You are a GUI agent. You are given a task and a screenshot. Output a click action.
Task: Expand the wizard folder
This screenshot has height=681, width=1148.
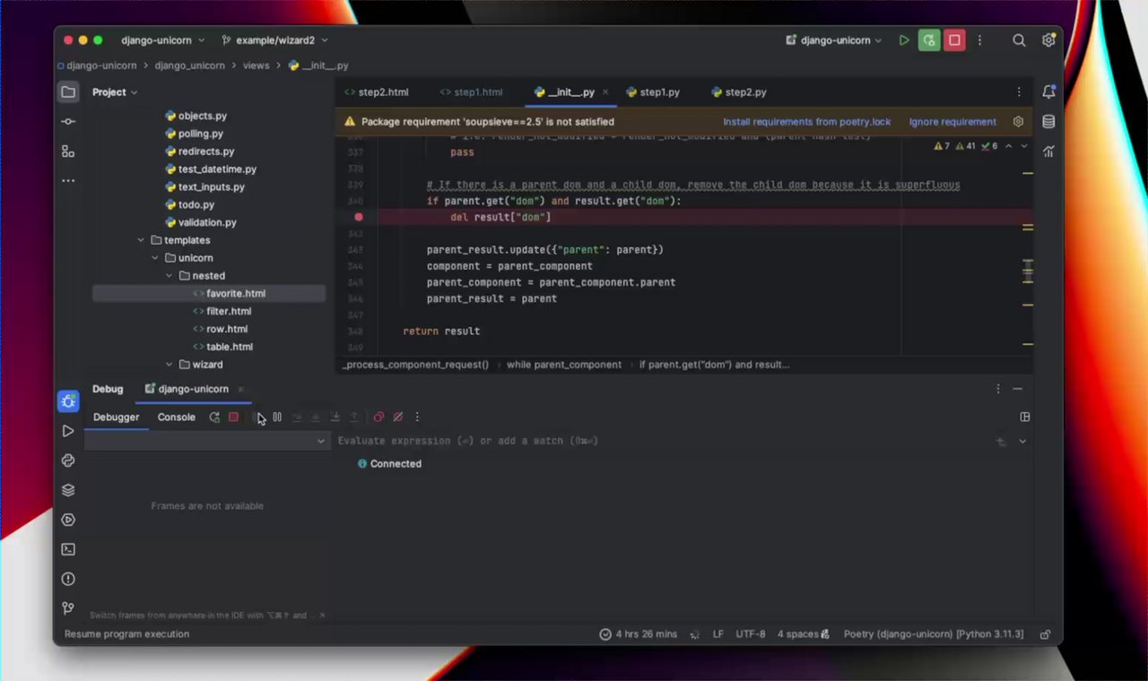pyautogui.click(x=169, y=365)
